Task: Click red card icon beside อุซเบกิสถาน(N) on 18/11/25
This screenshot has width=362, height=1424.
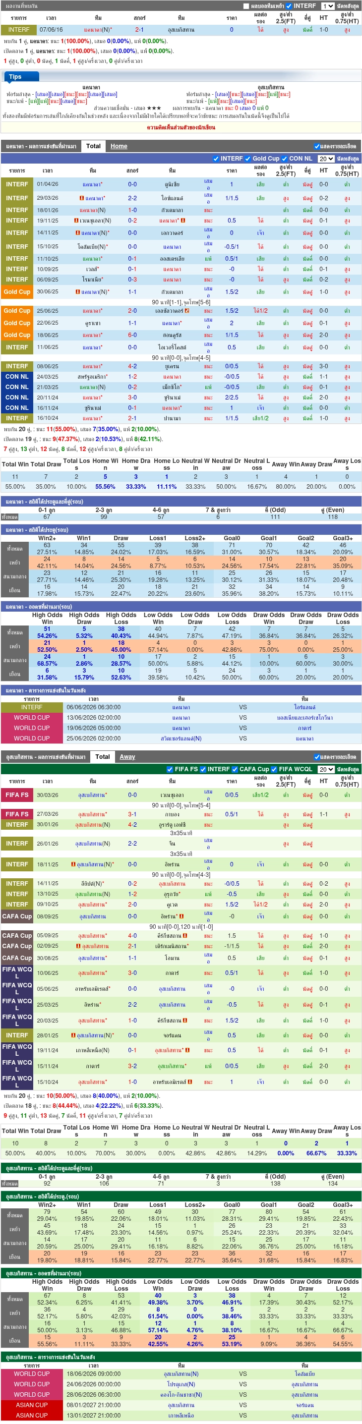Action: pyautogui.click(x=73, y=864)
